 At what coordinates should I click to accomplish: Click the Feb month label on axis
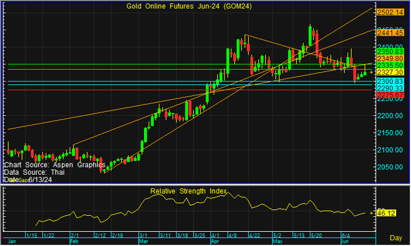pos(74,241)
